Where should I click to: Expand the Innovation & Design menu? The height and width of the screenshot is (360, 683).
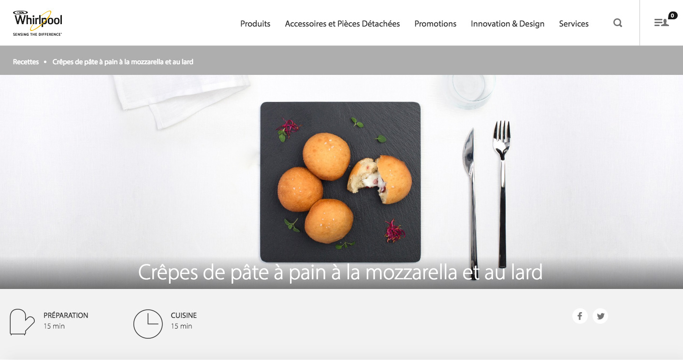[x=508, y=24]
